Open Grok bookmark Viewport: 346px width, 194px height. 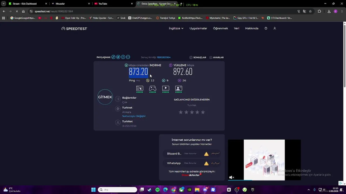121,18
